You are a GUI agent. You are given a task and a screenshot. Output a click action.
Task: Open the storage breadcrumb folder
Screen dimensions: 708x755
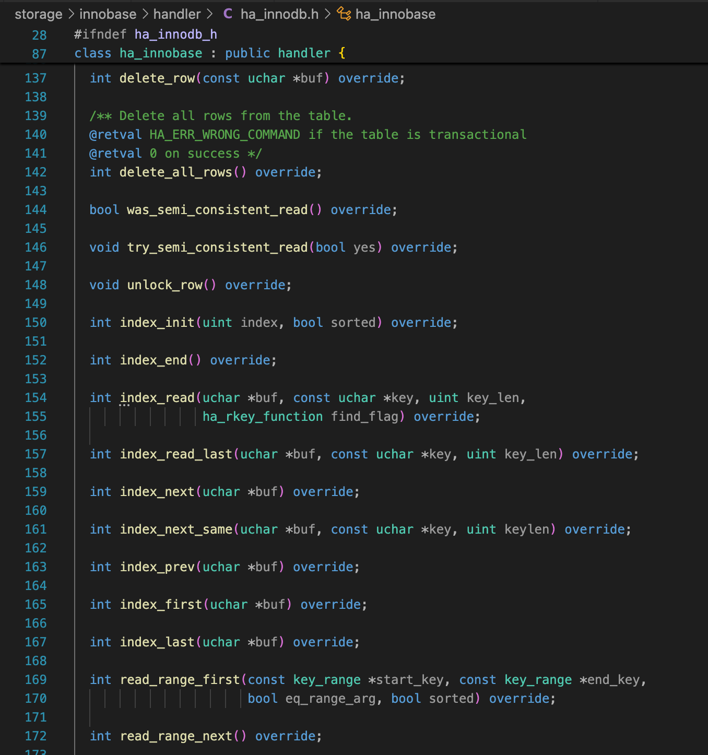pyautogui.click(x=38, y=14)
